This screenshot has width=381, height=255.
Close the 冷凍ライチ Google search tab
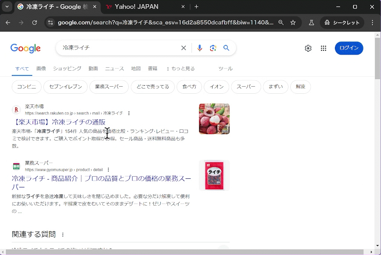95,7
